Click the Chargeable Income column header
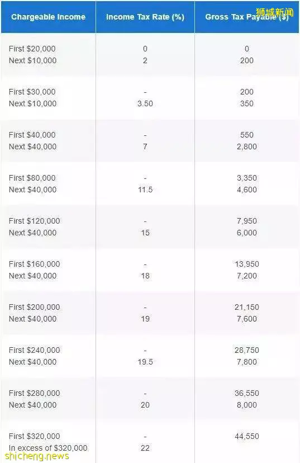This screenshot has width=300, height=463. coord(49,17)
